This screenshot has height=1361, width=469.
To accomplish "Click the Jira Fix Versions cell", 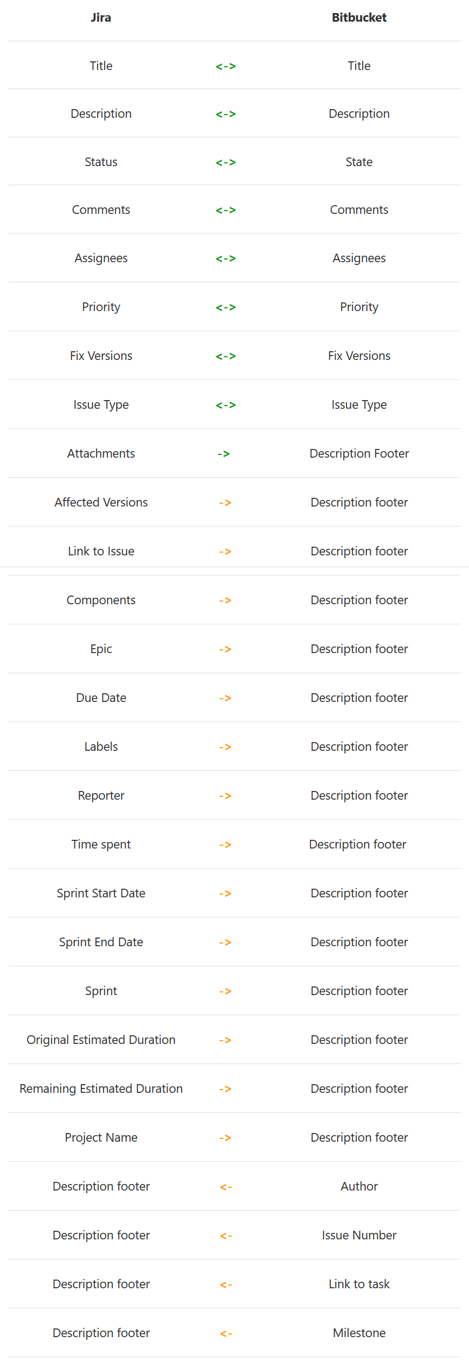I will [x=101, y=356].
